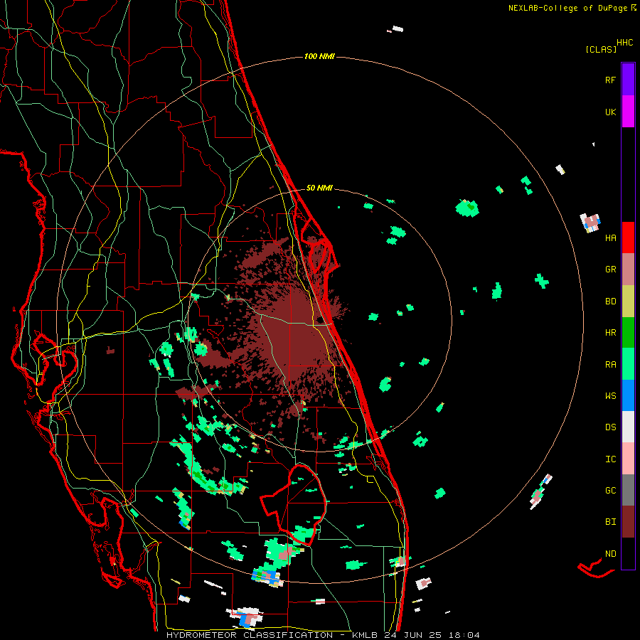Click the IC legend label

click(x=610, y=459)
